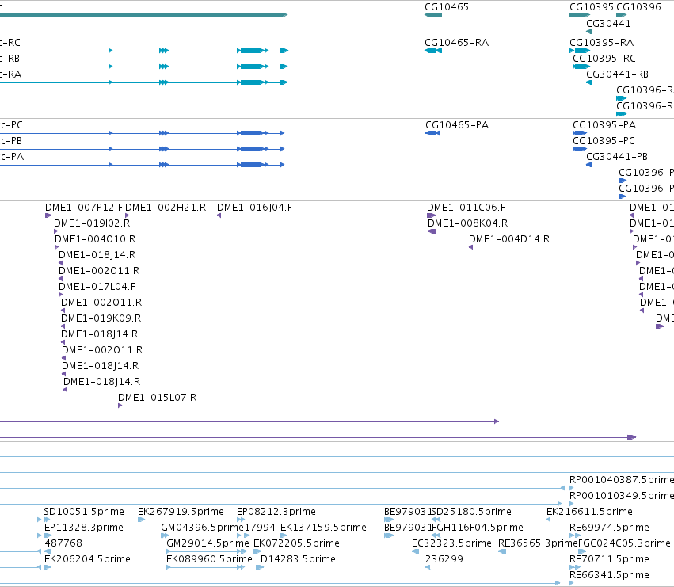Select the c-RC transcript track
The width and height of the screenshot is (674, 587).
point(143,51)
